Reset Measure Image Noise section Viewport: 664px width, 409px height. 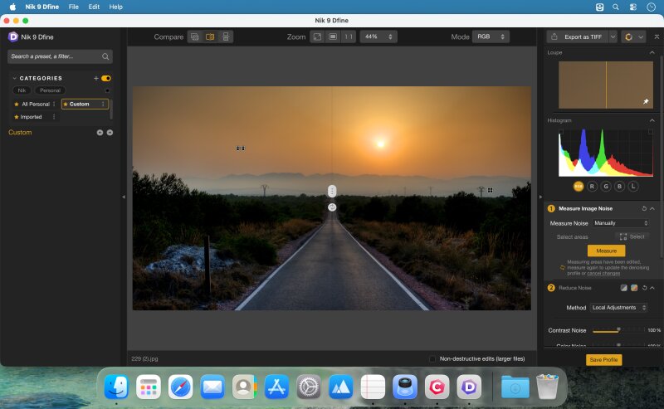coord(644,208)
